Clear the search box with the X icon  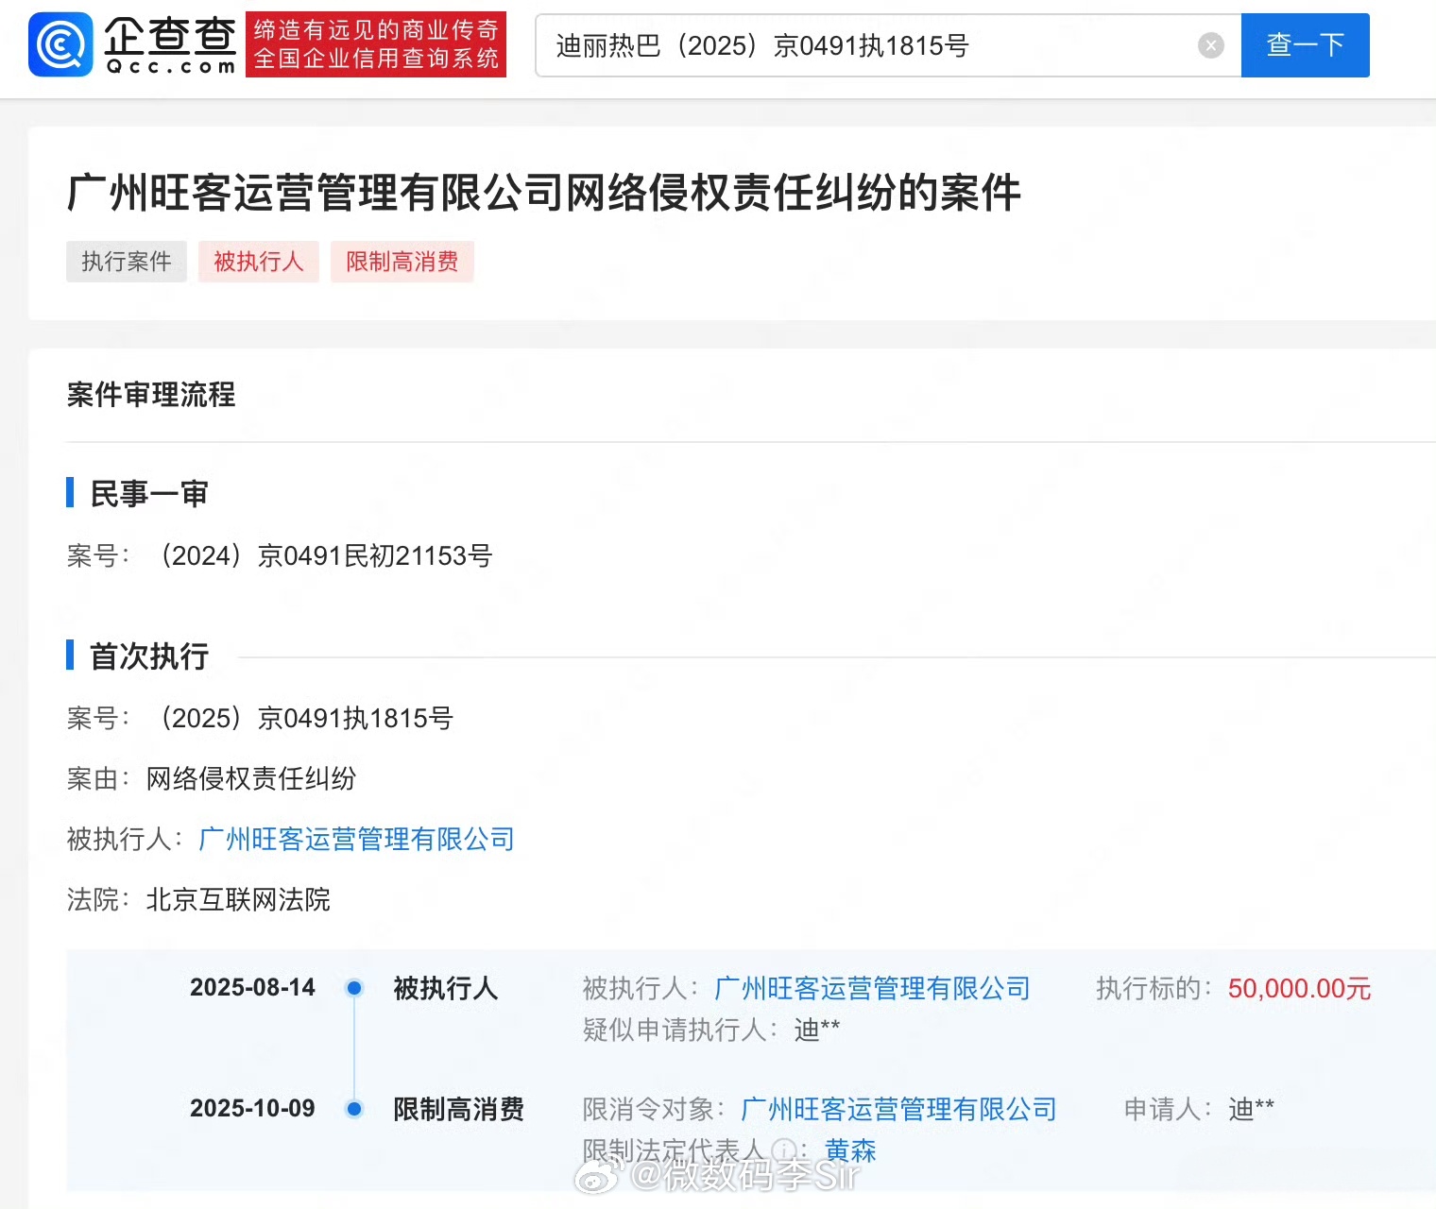coord(1210,45)
